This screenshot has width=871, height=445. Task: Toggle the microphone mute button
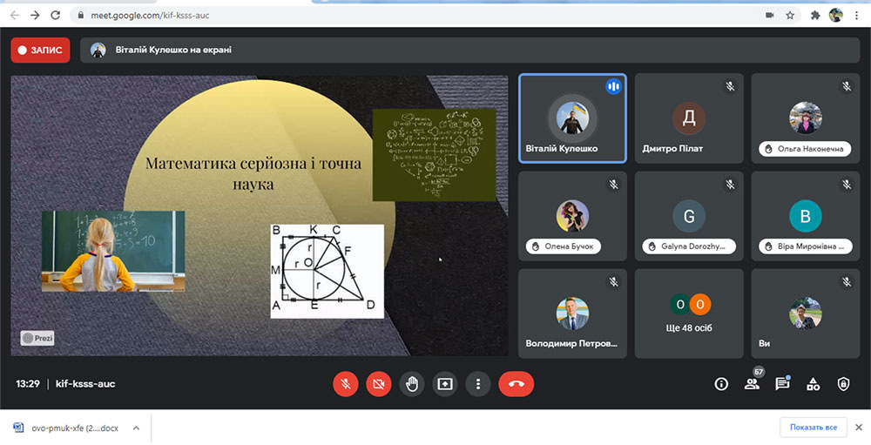[x=346, y=384]
